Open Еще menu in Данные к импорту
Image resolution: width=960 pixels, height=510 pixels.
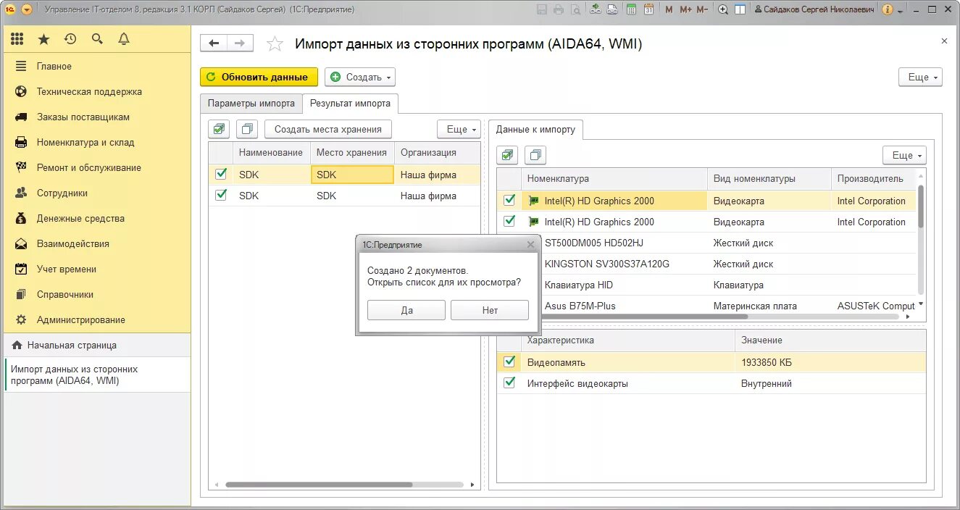coord(904,155)
